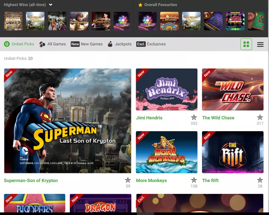269x215 pixels.
Task: Click the yellow star beside Overall Favourites
Action: (140, 5)
